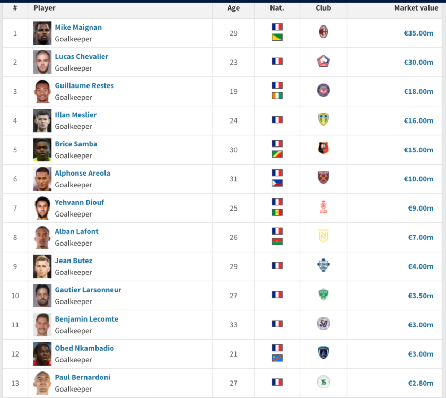Open Paul Bernardoni's portrait photo
This screenshot has width=446, height=398.
point(42,383)
